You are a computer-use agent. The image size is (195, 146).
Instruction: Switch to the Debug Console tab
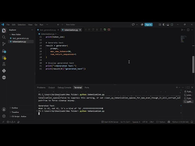point(64,88)
